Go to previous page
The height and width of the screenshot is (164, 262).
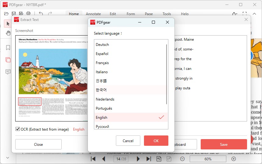click(104, 159)
